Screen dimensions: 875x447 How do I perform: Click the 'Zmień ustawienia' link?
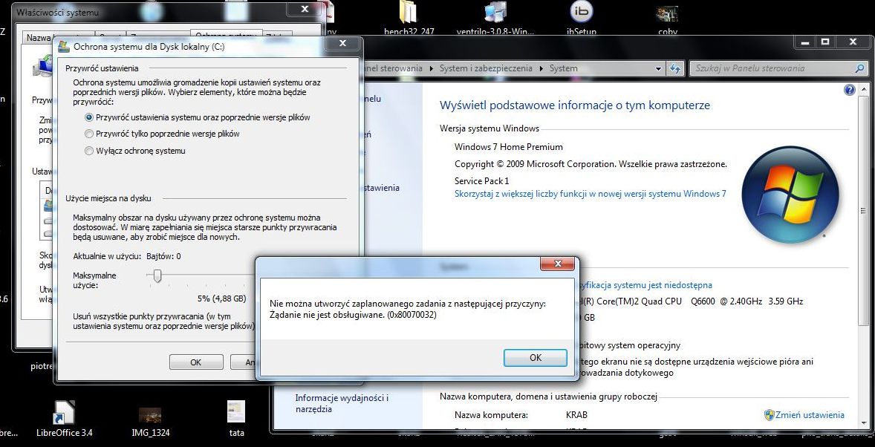point(810,414)
